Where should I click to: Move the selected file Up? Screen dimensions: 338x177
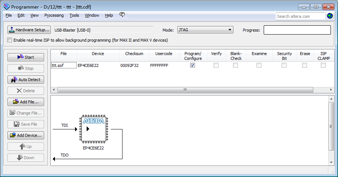[x=26, y=147]
